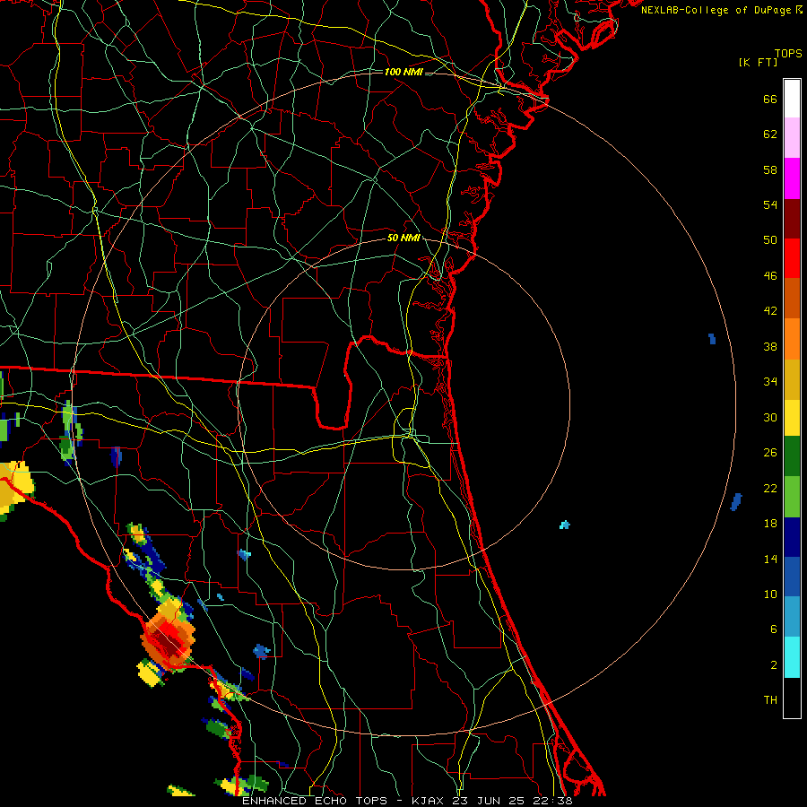Click the bright yellow legend swatch
807x807 pixels.
click(792, 417)
